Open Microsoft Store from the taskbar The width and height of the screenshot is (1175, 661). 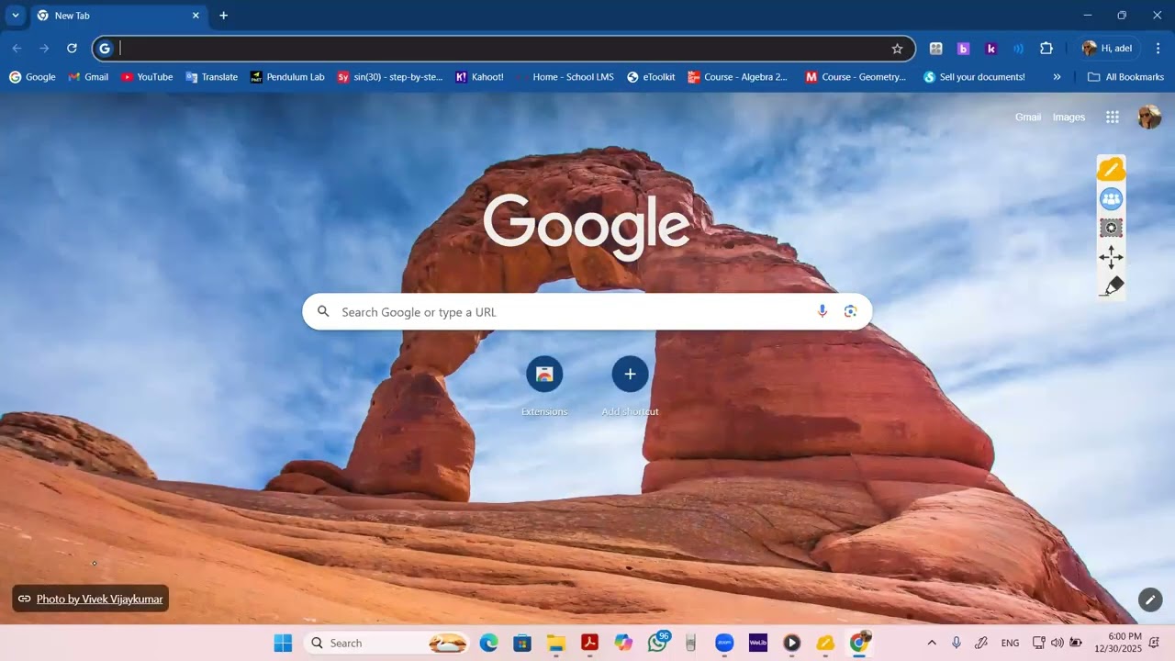pos(522,643)
